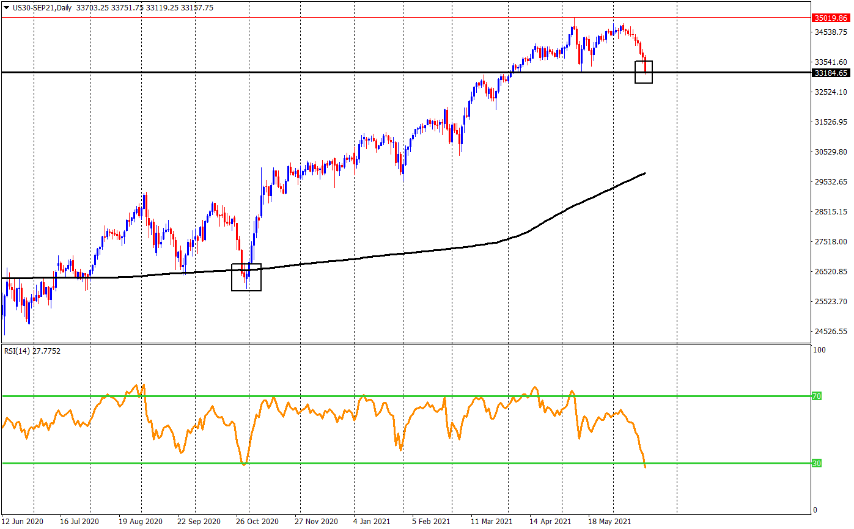This screenshot has width=854, height=529.
Task: Select the low price value 33119.25
Action: [x=163, y=8]
